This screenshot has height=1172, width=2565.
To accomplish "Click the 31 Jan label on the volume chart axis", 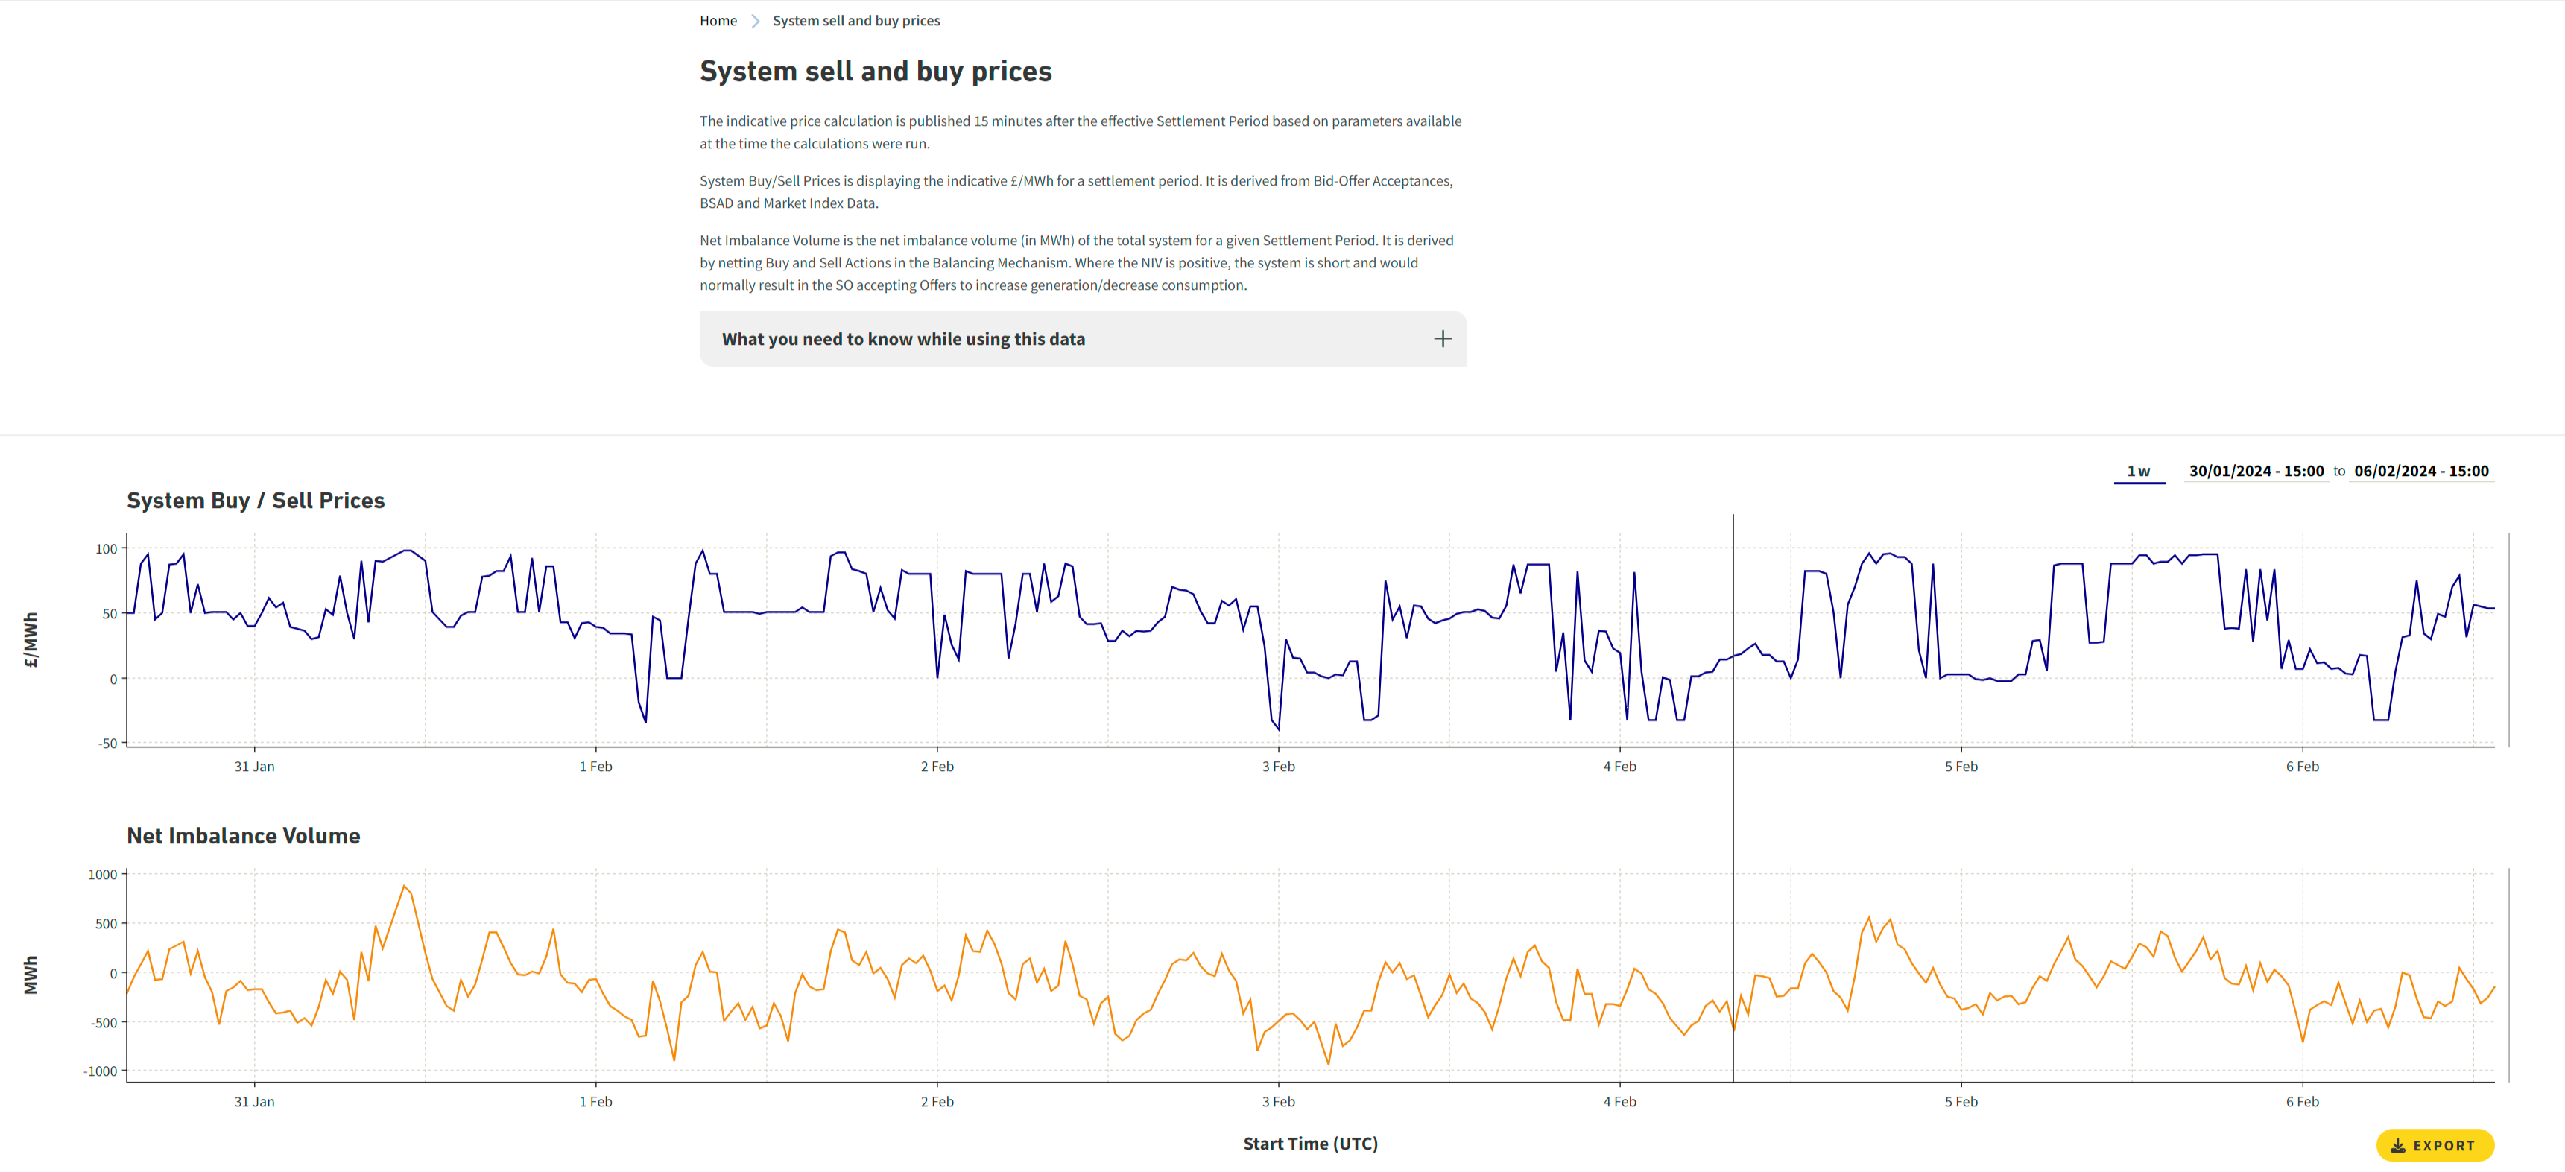I will point(254,1101).
